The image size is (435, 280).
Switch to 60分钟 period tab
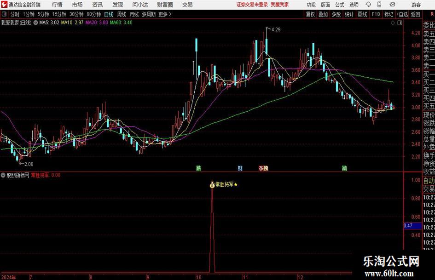tap(94, 14)
